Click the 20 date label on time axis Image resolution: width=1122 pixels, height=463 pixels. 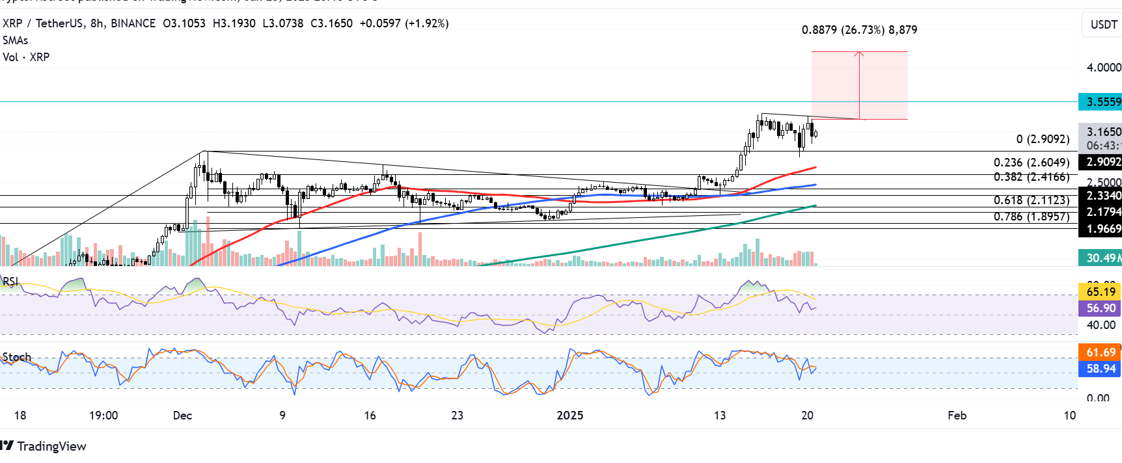click(x=808, y=416)
